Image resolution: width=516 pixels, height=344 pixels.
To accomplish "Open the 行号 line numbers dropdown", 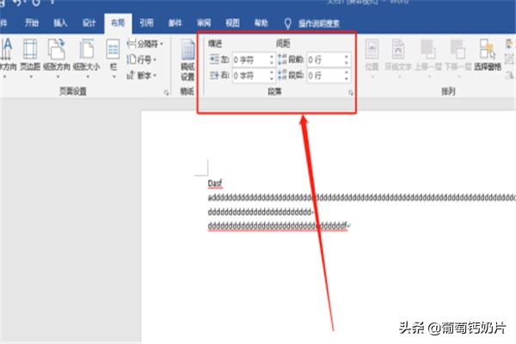I will tap(142, 59).
